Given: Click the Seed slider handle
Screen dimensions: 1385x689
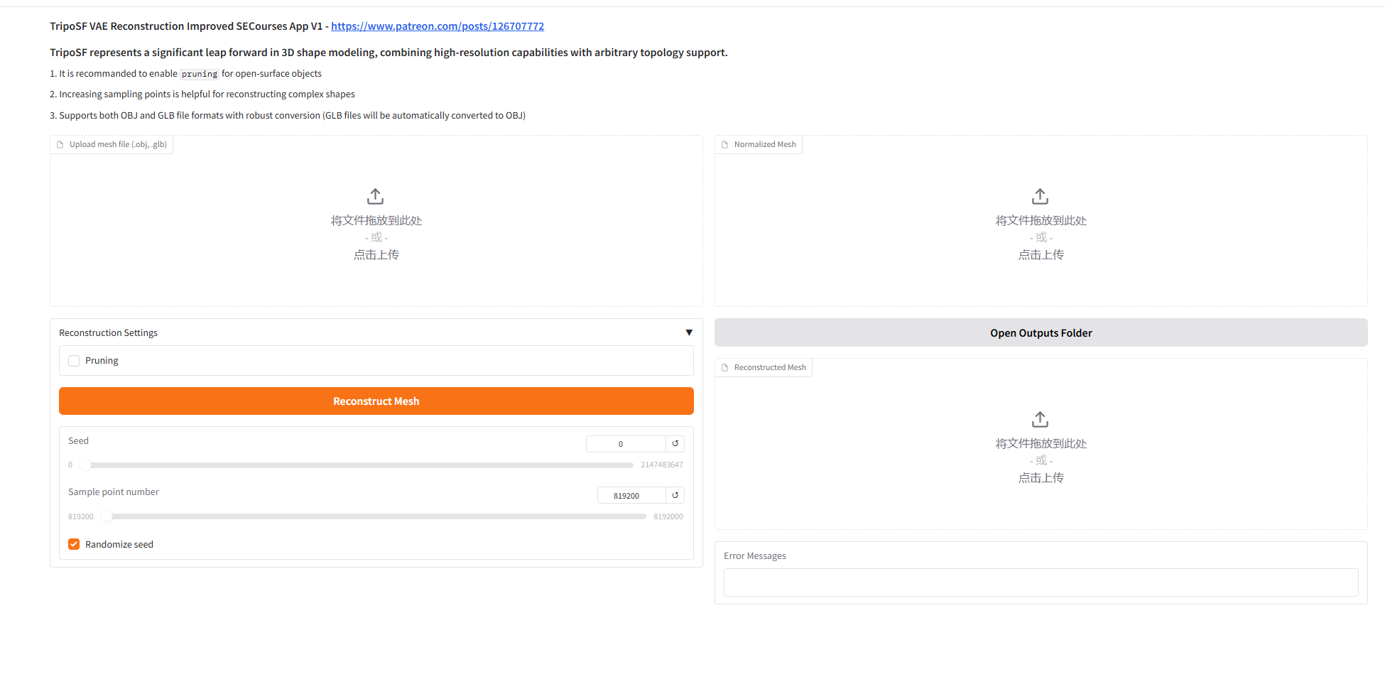Looking at the screenshot, I should (85, 465).
